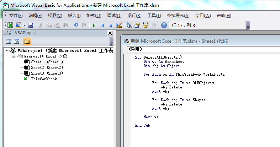Click the Cut scissors icon
Image resolution: width=280 pixels, height=147 pixels.
[x=41, y=25]
